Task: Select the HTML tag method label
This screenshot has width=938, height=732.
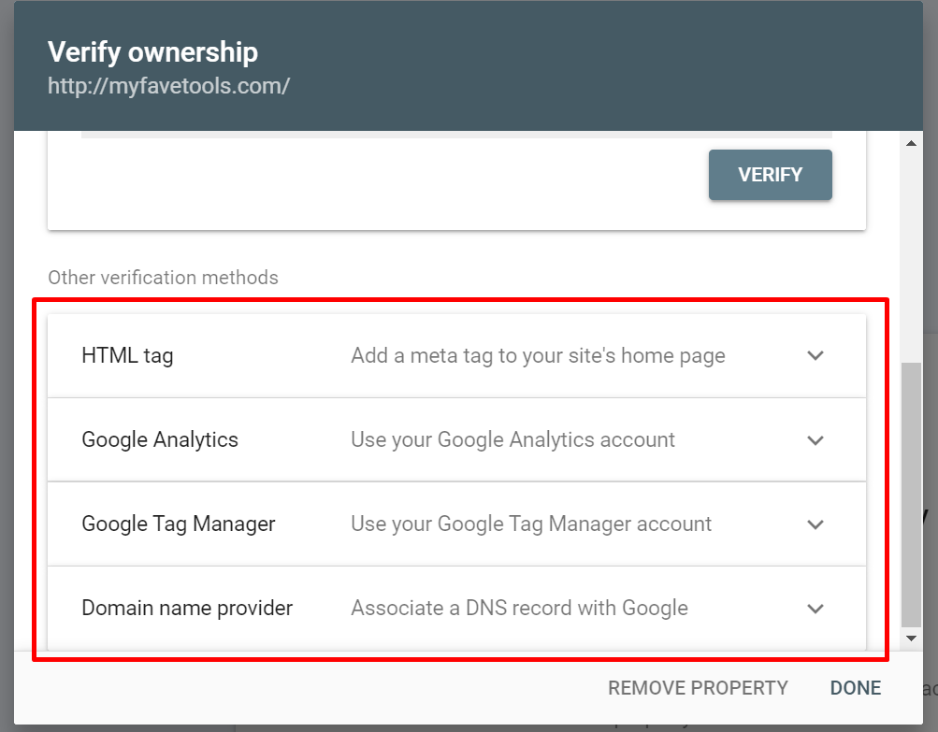Action: coord(127,356)
